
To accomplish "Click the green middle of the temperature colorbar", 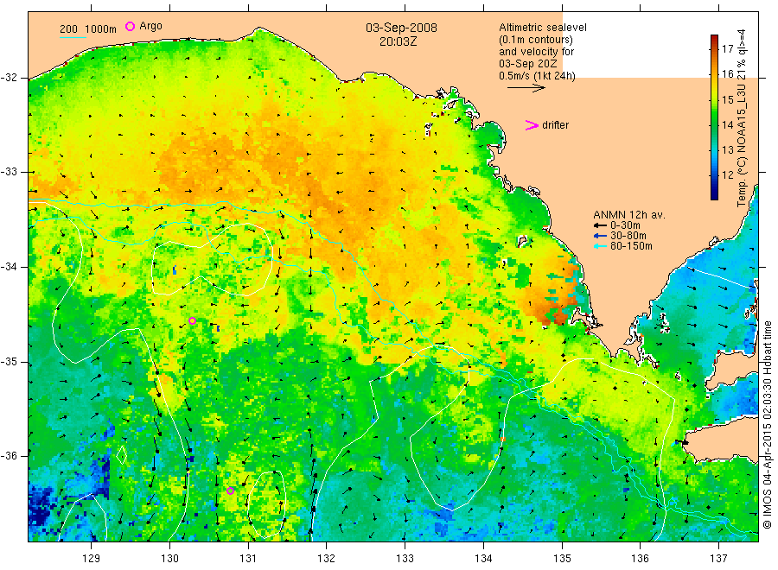I will [714, 117].
